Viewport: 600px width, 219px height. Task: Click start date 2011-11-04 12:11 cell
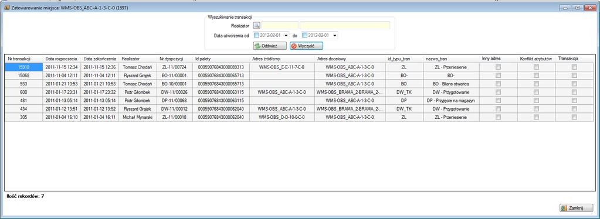tap(62, 76)
